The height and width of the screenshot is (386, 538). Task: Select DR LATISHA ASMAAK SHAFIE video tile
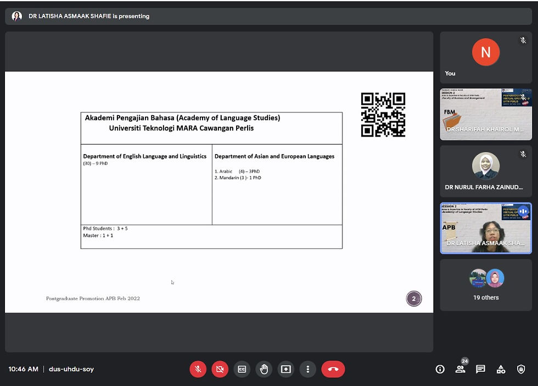pos(486,228)
